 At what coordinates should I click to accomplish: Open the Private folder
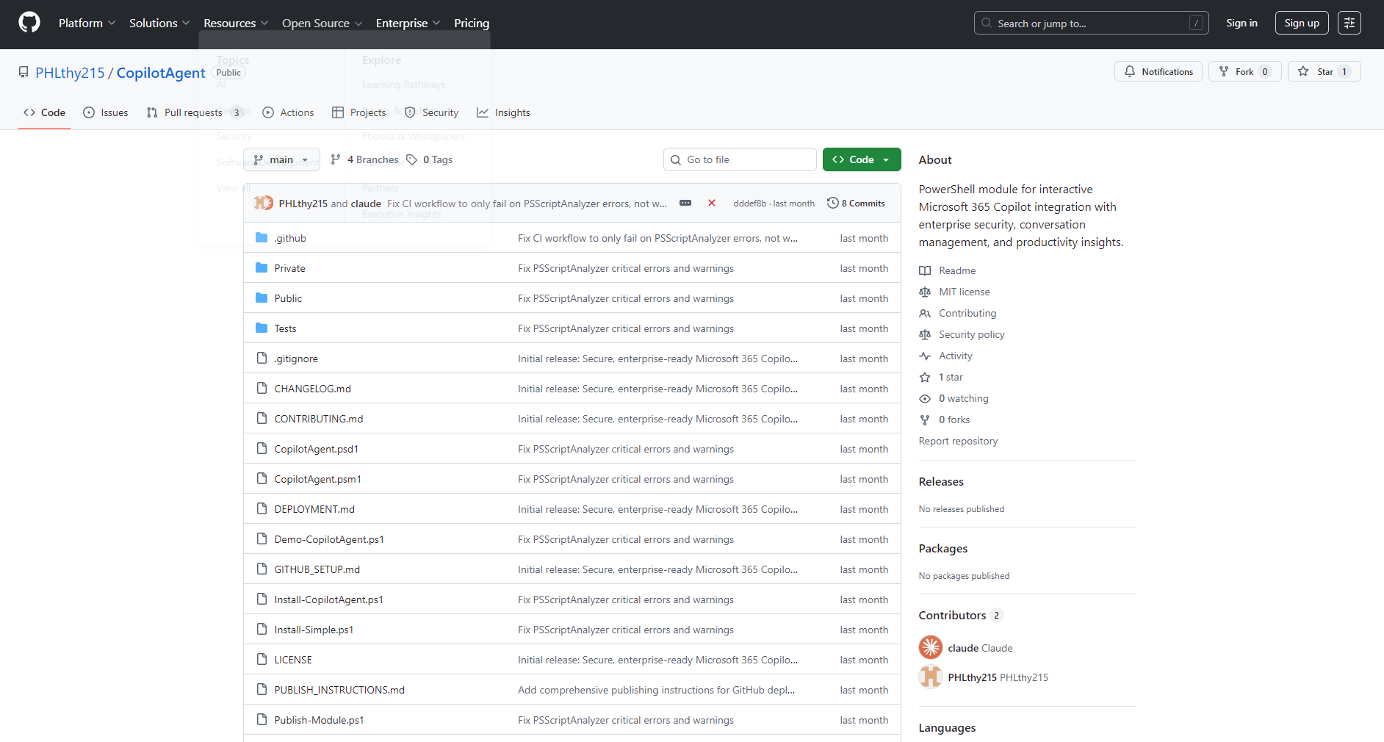[x=289, y=268]
